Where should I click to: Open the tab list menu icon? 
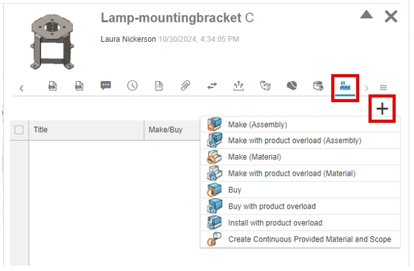384,88
